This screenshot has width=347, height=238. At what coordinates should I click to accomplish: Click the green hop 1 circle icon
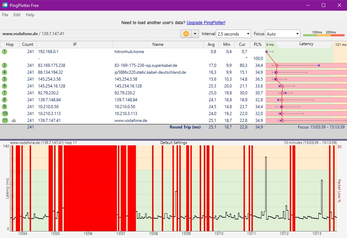4,52
